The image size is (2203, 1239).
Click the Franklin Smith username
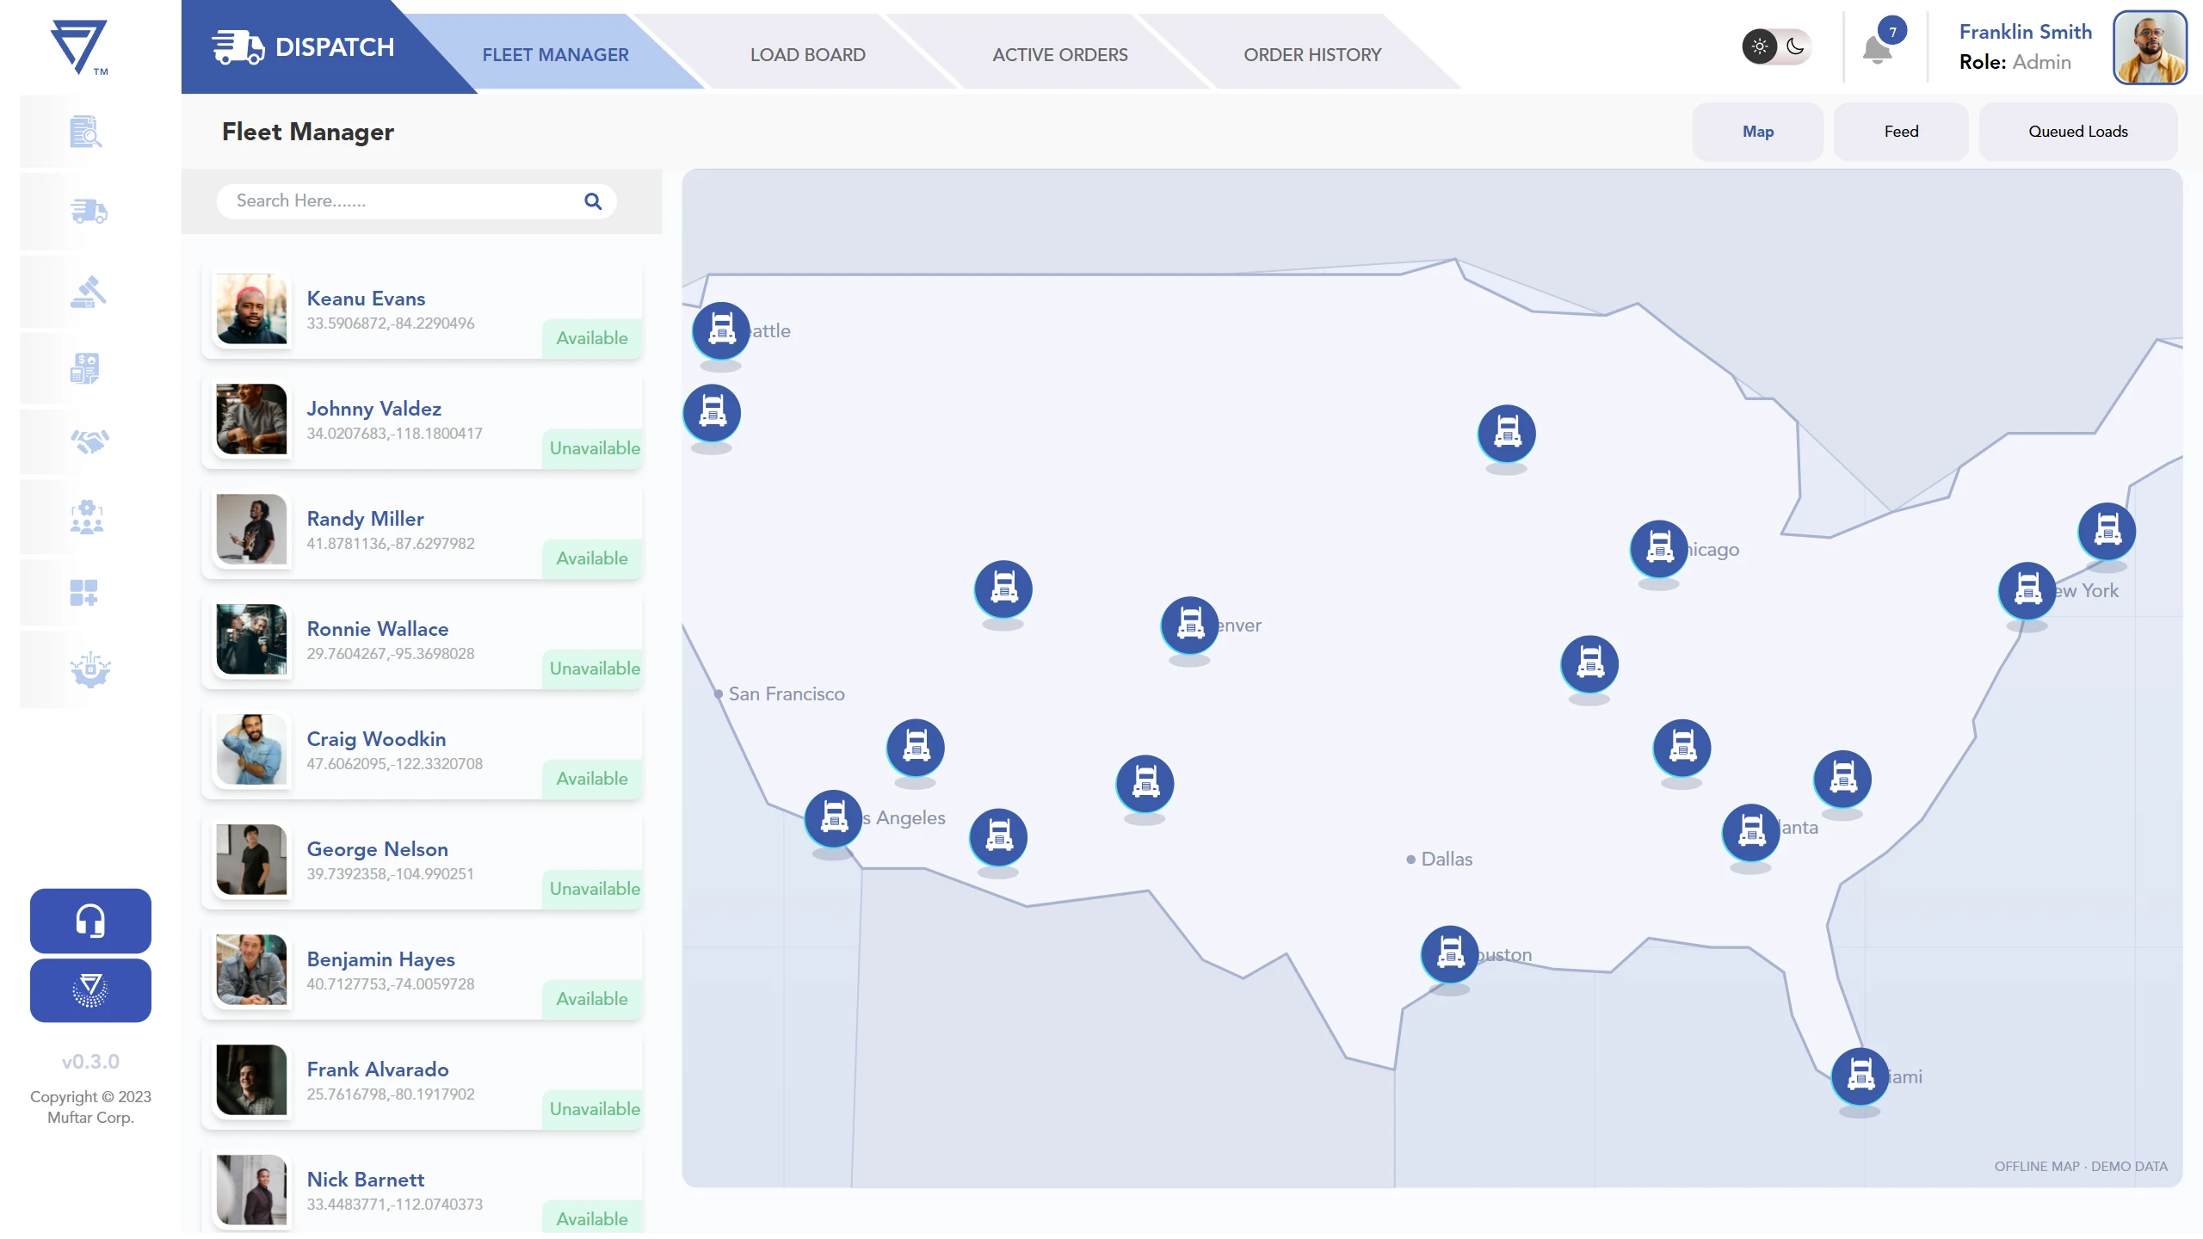tap(2026, 32)
